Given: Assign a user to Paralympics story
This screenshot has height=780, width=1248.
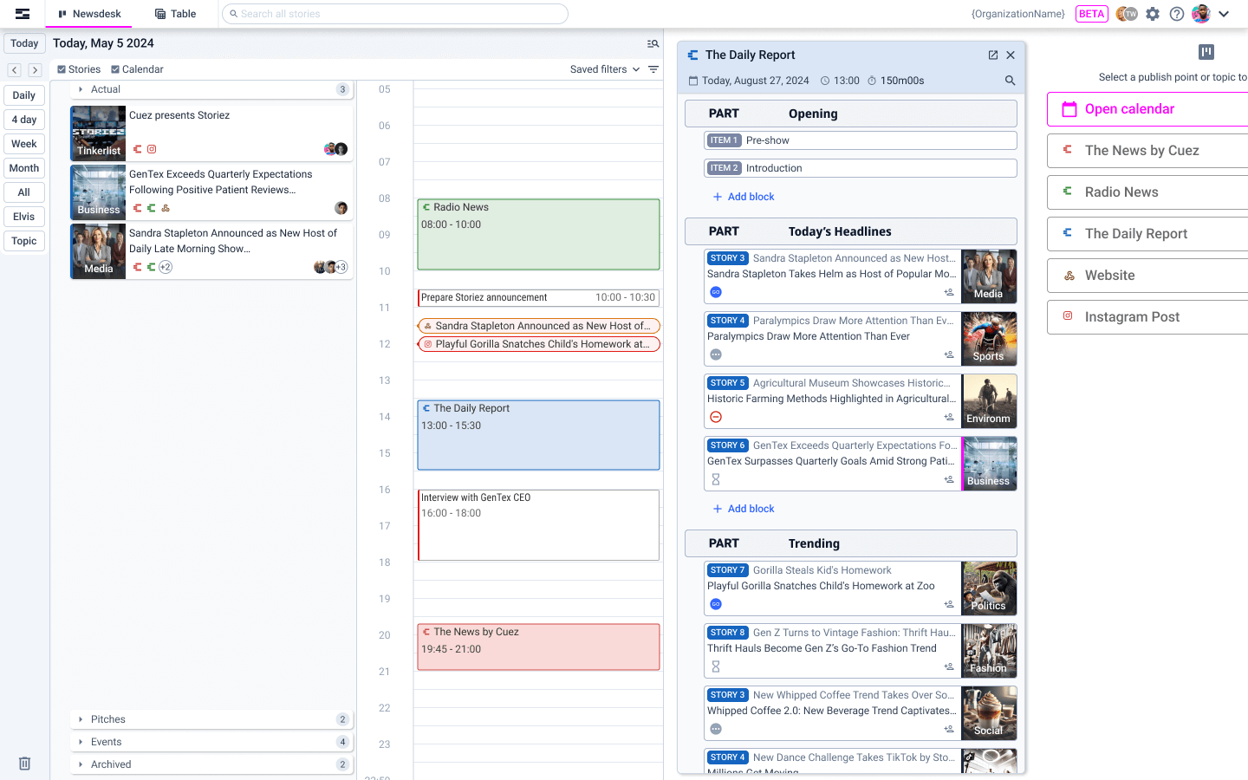Looking at the screenshot, I should click(x=949, y=354).
